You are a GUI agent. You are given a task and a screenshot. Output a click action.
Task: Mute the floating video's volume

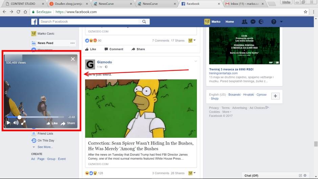pyautogui.click(x=16, y=123)
